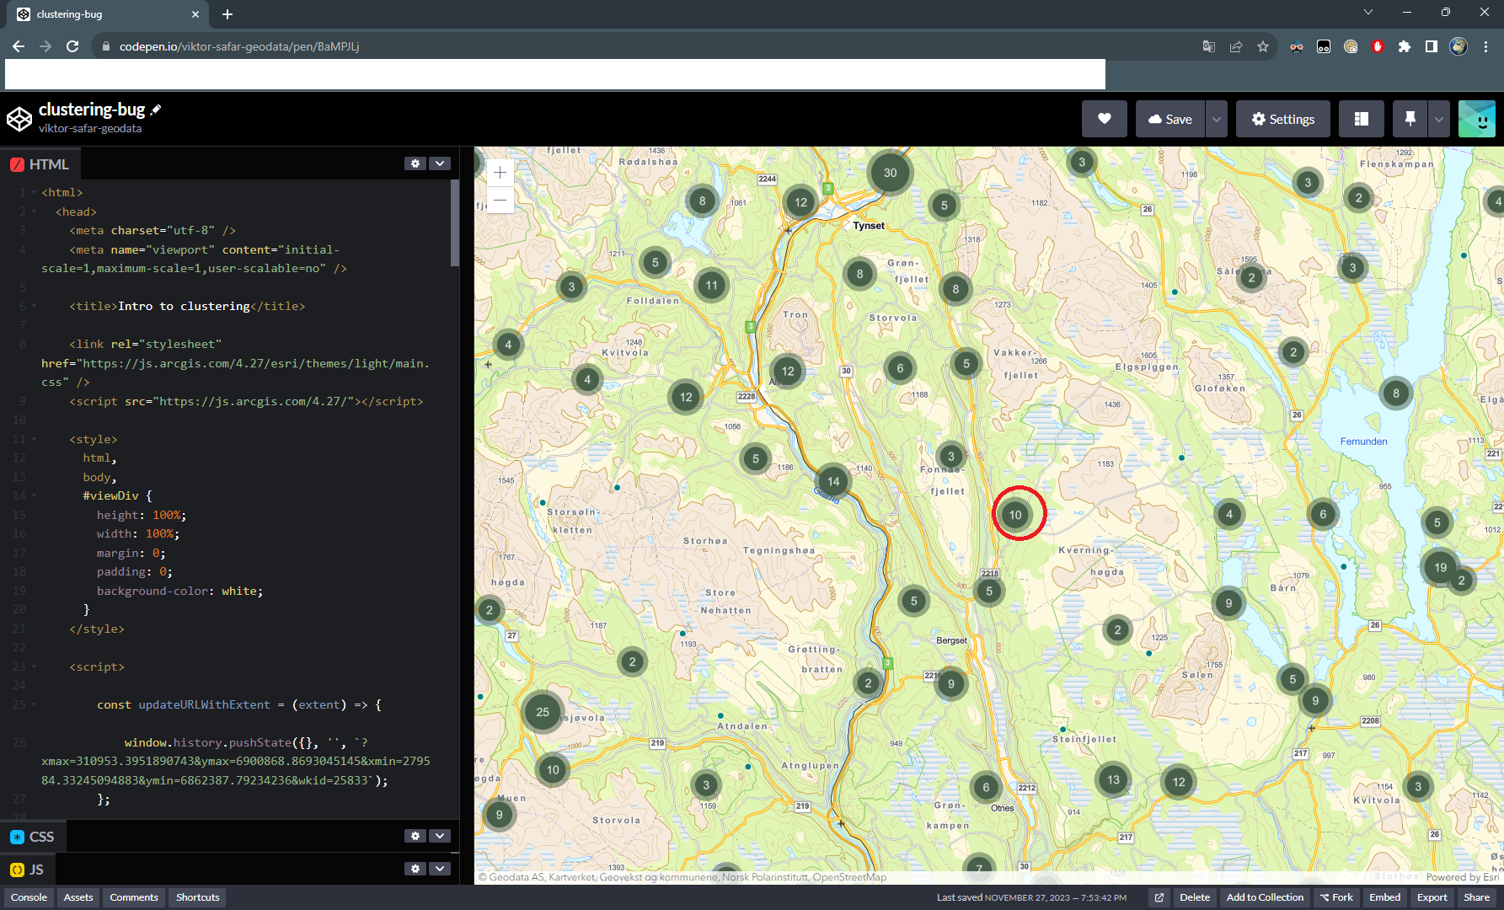
Task: Switch to the Console tab
Action: pos(29,897)
